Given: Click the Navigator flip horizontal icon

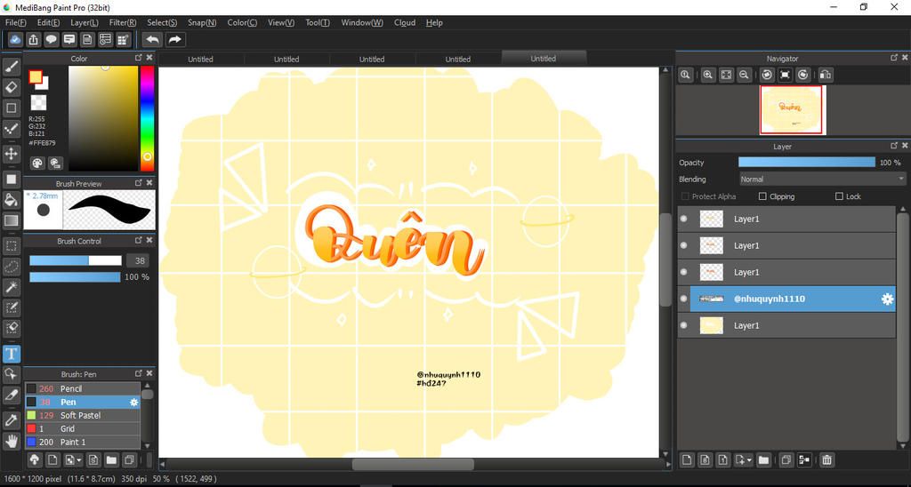Looking at the screenshot, I should coord(825,75).
